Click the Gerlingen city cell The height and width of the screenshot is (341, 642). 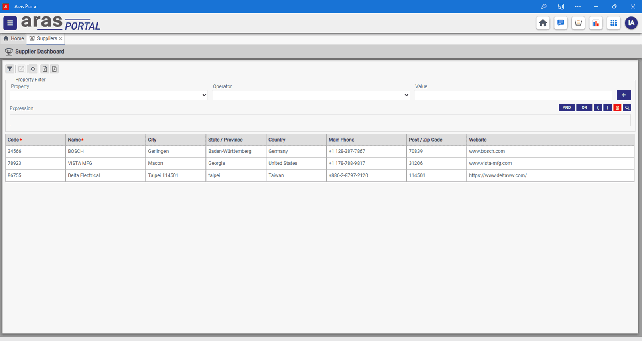pyautogui.click(x=176, y=151)
